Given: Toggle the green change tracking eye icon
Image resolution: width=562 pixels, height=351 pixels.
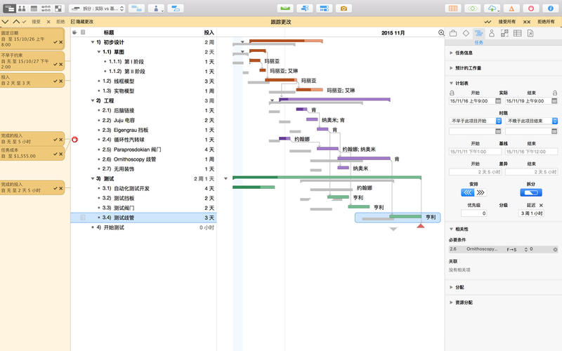Looking at the screenshot, I should (472, 8).
